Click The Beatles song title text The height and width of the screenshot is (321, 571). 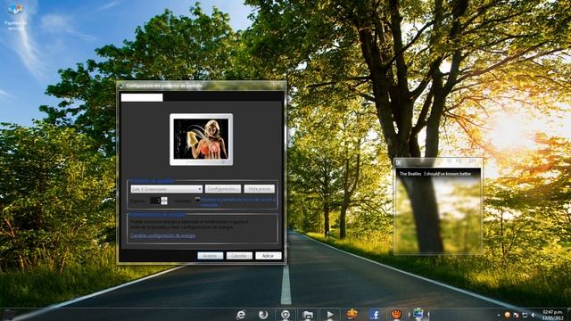tap(435, 174)
